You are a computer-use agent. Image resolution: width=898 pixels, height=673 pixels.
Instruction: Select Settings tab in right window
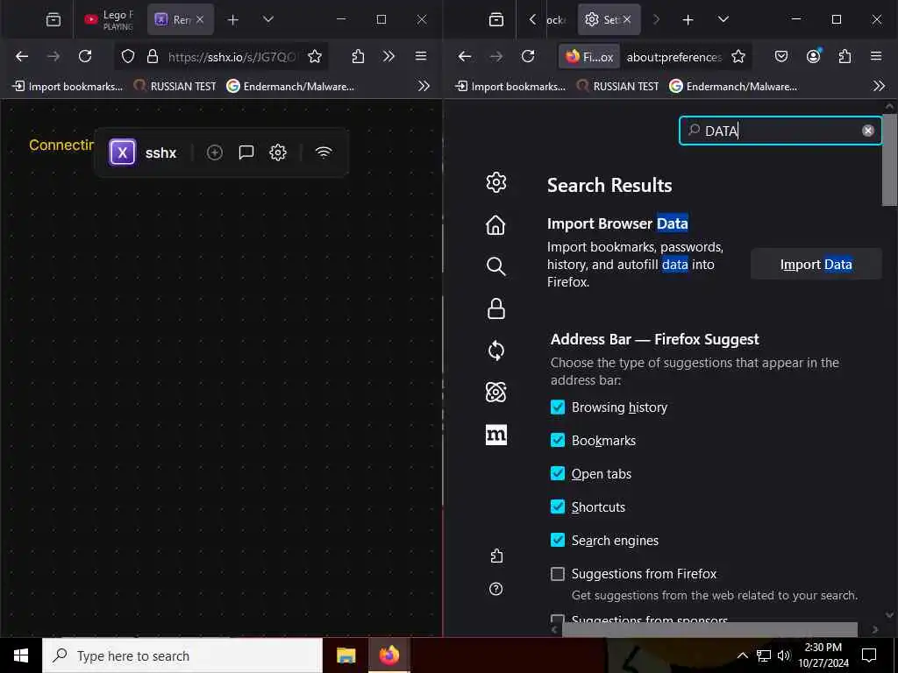point(609,19)
